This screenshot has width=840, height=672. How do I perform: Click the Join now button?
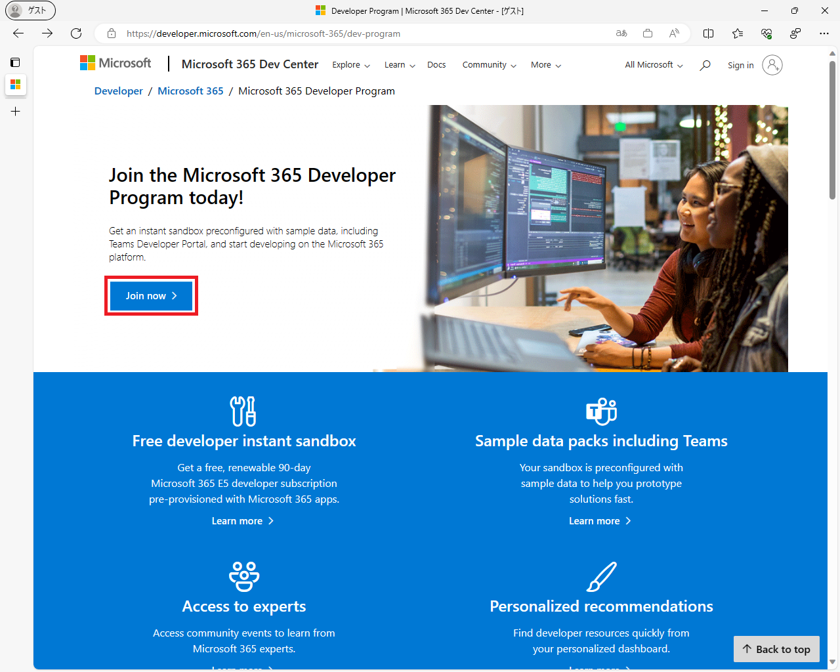[x=151, y=296]
